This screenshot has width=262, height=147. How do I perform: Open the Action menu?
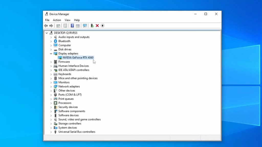[57, 20]
